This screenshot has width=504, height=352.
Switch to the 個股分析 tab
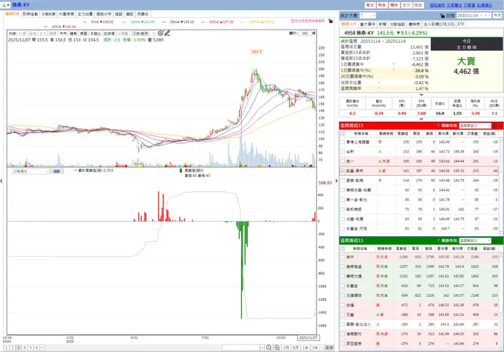104,14
